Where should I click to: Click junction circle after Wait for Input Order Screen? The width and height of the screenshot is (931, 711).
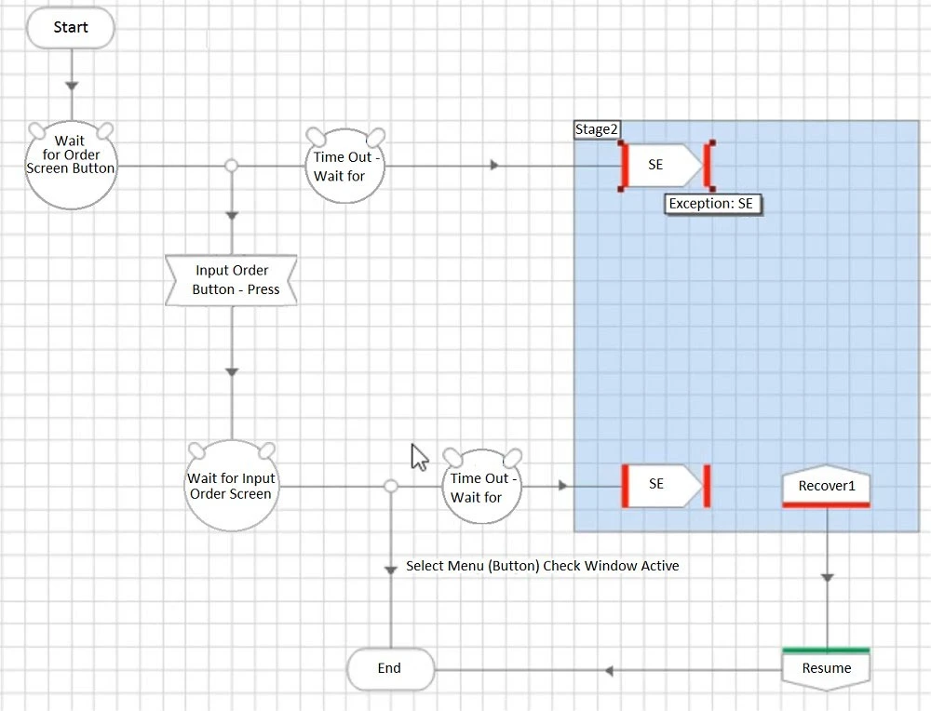(391, 486)
